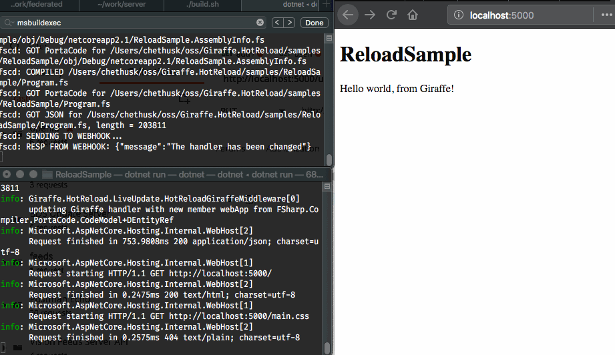
Task: Jump to next search match arrow
Action: pos(289,23)
